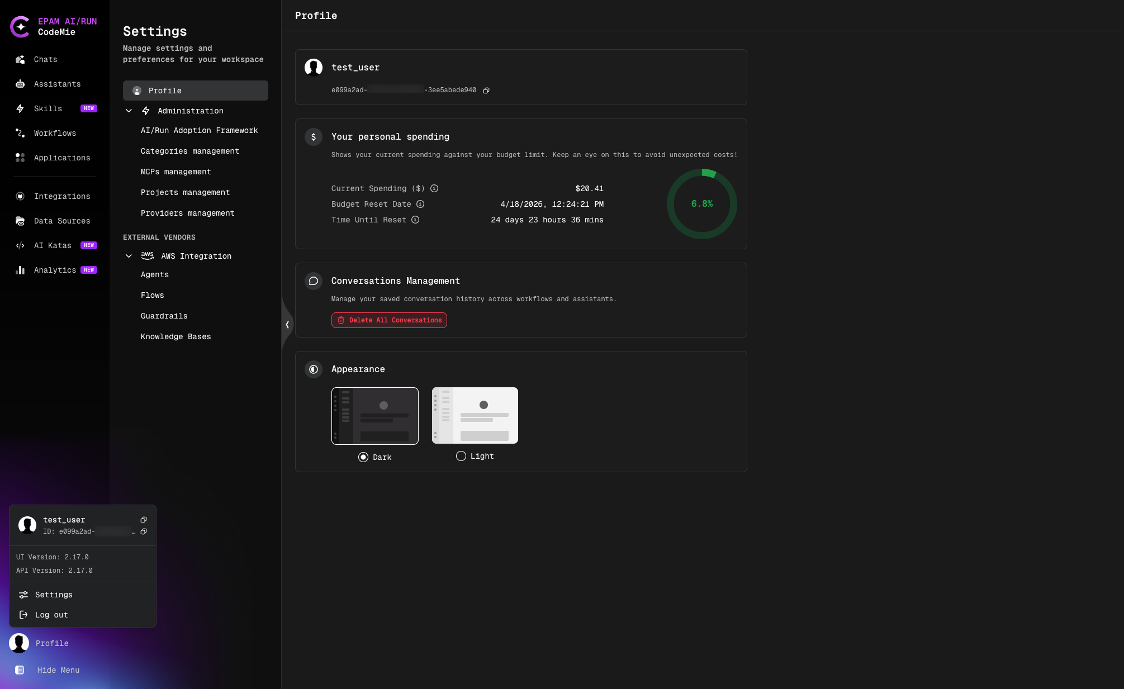Screen dimensions: 1124x689
Task: Copy ID in the profile popup
Action: coord(144,531)
